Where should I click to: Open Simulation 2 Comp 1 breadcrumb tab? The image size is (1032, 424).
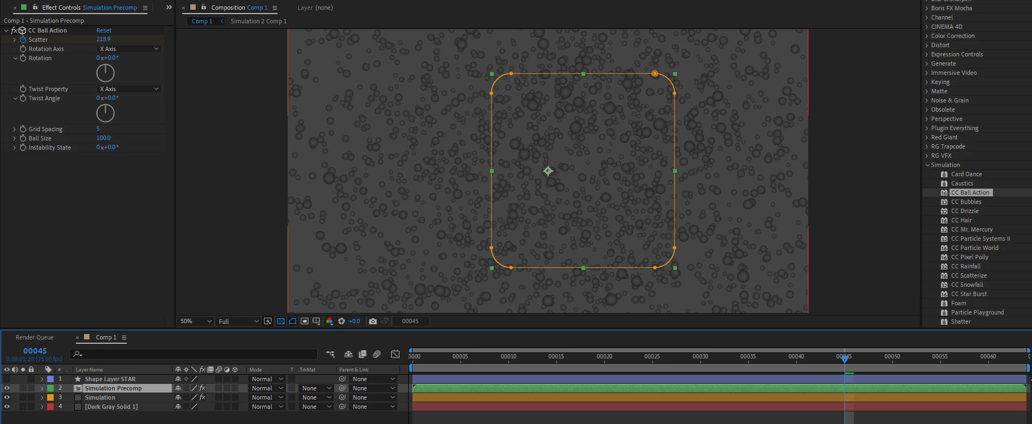coord(259,21)
